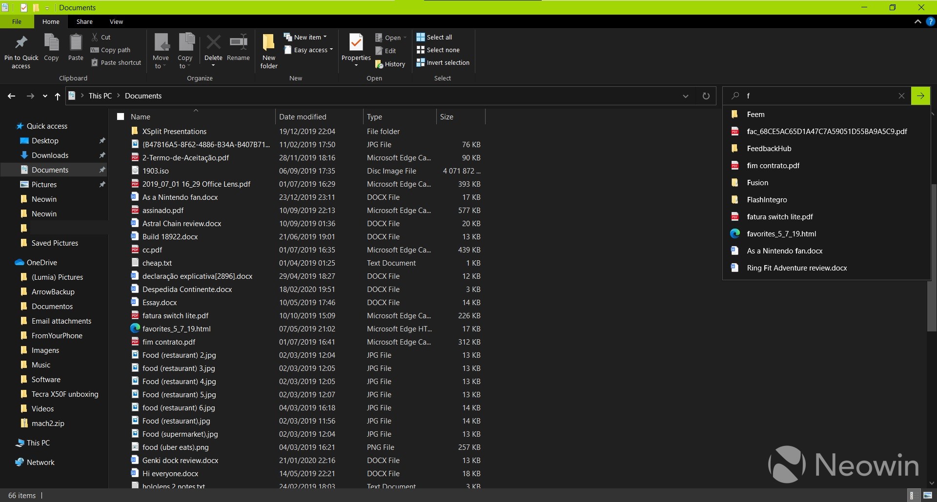The width and height of the screenshot is (937, 502).
Task: Open file History from ribbon
Action: pyautogui.click(x=390, y=64)
